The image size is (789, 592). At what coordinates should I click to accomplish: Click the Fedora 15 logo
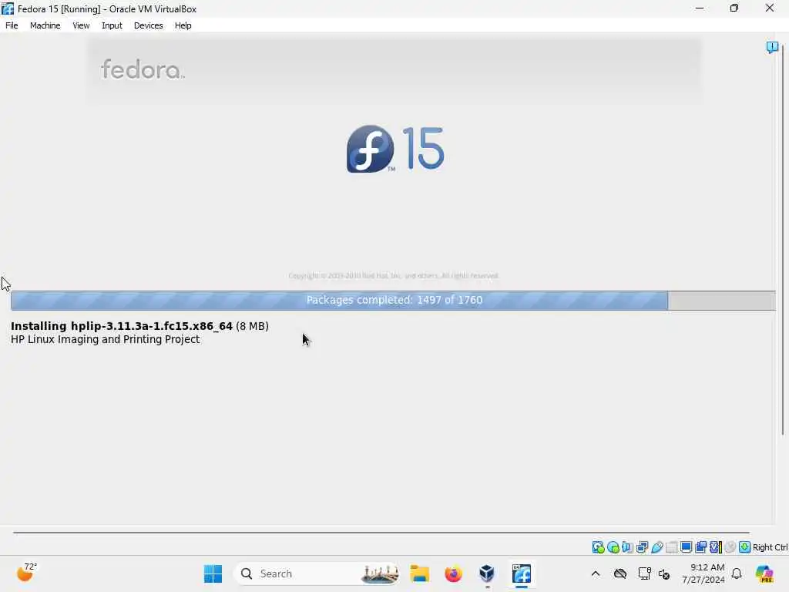[395, 149]
